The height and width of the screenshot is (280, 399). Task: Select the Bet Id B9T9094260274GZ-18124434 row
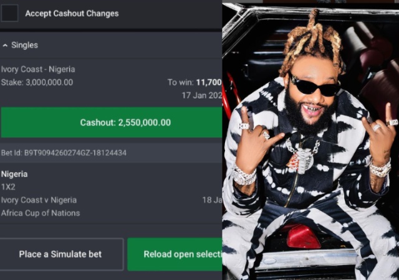[111, 152]
